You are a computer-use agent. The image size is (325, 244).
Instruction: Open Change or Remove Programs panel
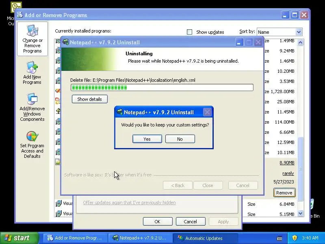(32, 39)
